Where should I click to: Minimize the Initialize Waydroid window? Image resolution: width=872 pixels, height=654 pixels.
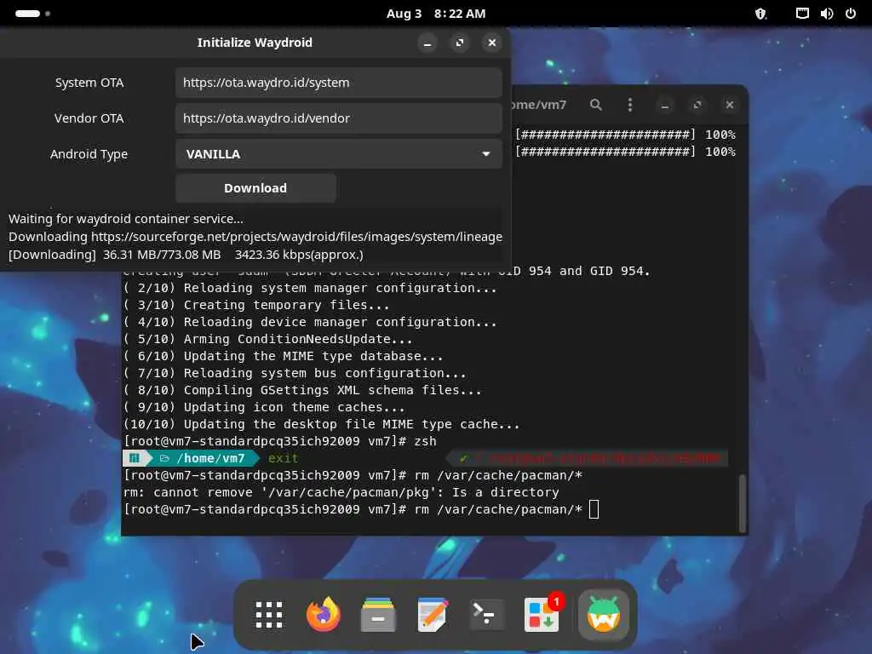pos(427,43)
